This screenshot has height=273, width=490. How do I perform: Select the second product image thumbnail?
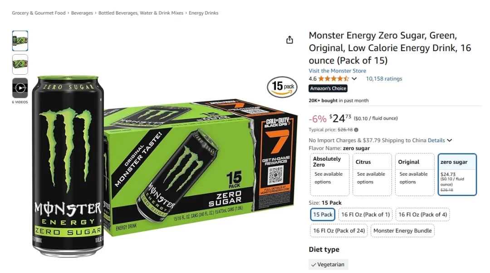[20, 65]
